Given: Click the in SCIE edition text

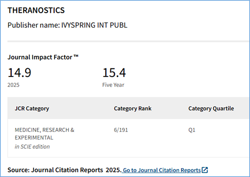Looking at the screenshot, I should (32, 147).
